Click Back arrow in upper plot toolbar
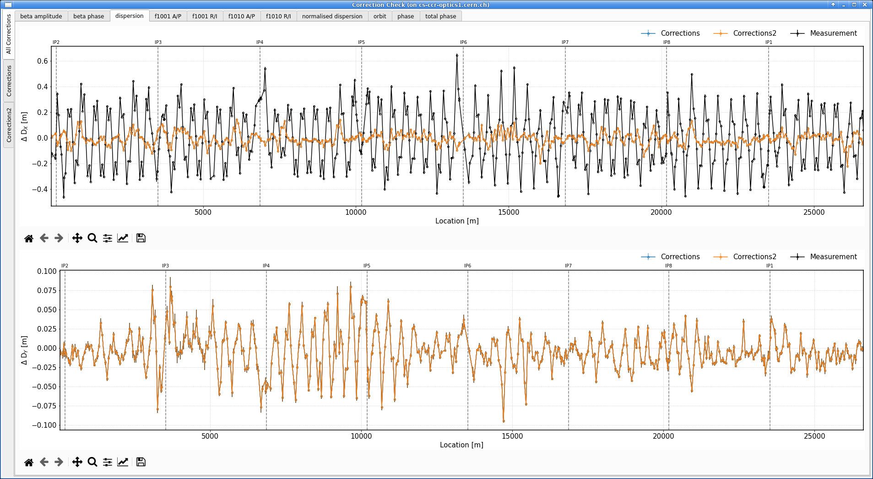This screenshot has width=873, height=479. 44,238
